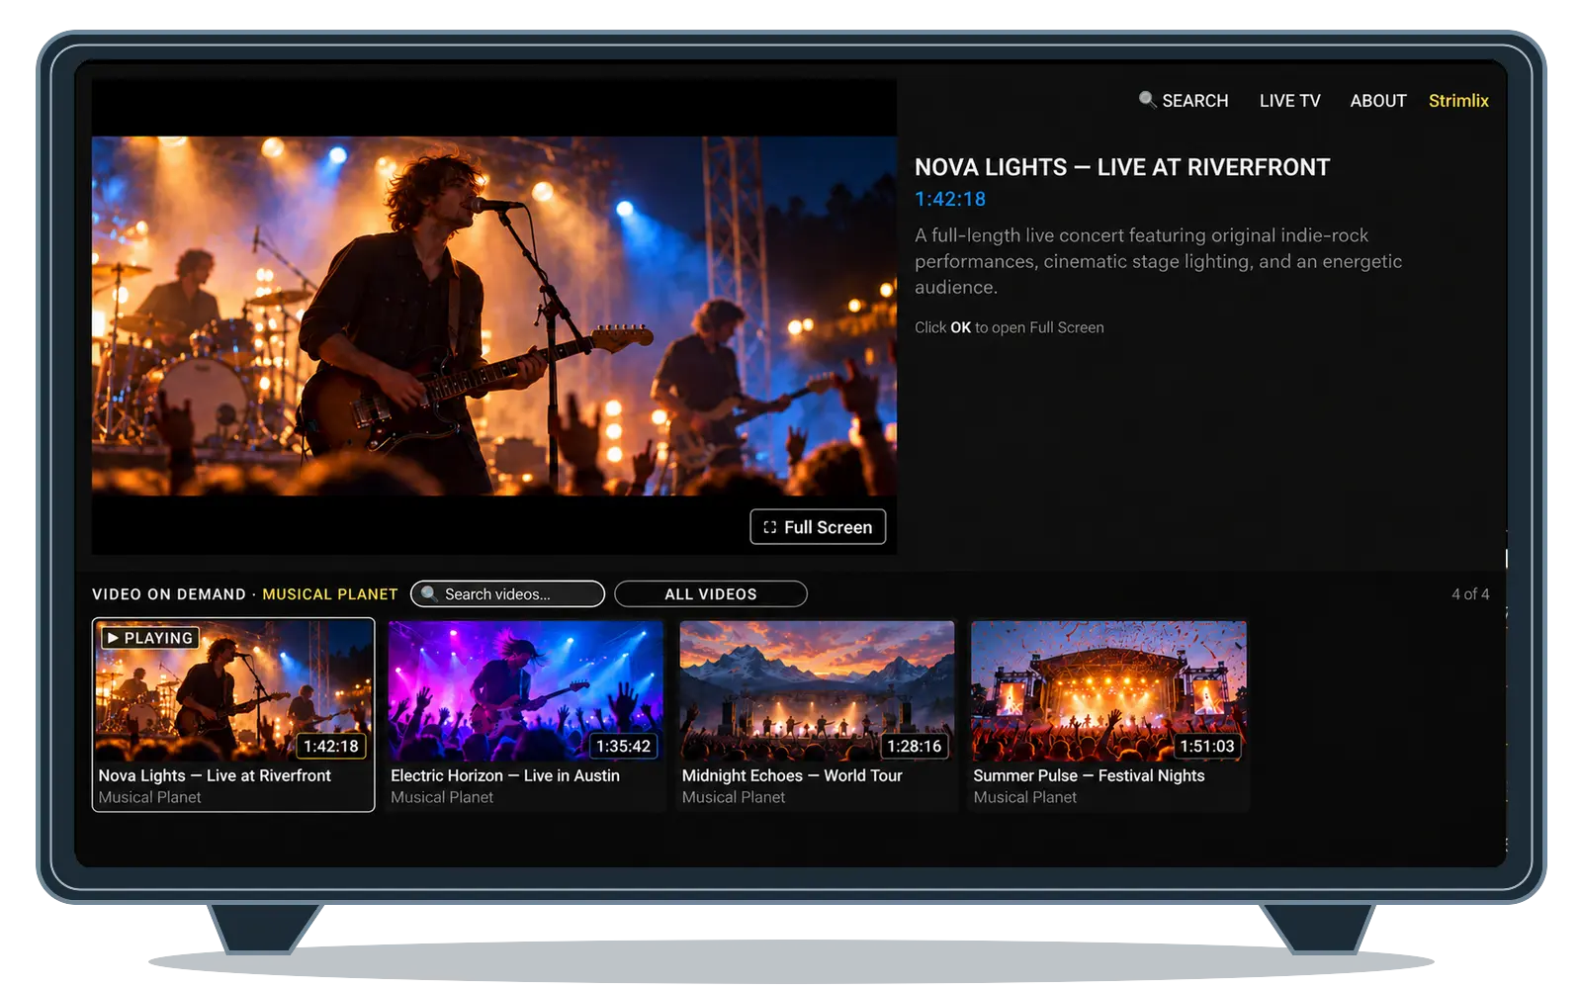The image size is (1582, 989).
Task: Open Summer Pulse — Festival Nights thumbnail
Action: coord(1108,691)
